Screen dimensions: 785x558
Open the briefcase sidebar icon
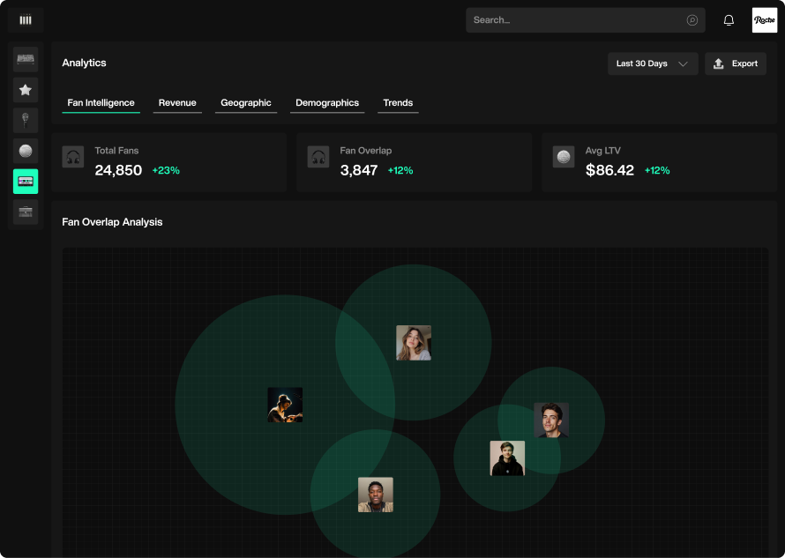tap(26, 212)
